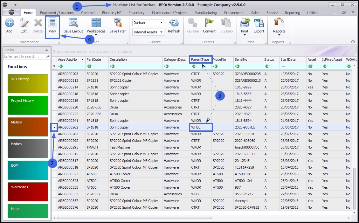The height and width of the screenshot is (223, 359).
Task: Click the Save Layout icon
Action: click(x=73, y=23)
